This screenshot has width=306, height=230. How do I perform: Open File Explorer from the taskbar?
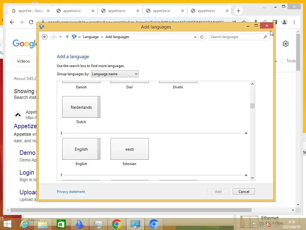point(43,224)
